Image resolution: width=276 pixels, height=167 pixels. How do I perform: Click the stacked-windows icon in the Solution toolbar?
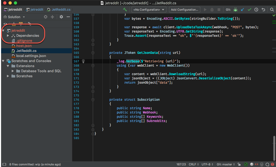30,24
